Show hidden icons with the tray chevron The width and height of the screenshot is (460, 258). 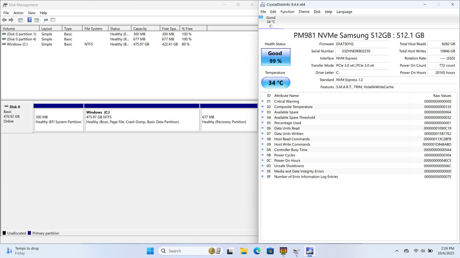pyautogui.click(x=397, y=251)
